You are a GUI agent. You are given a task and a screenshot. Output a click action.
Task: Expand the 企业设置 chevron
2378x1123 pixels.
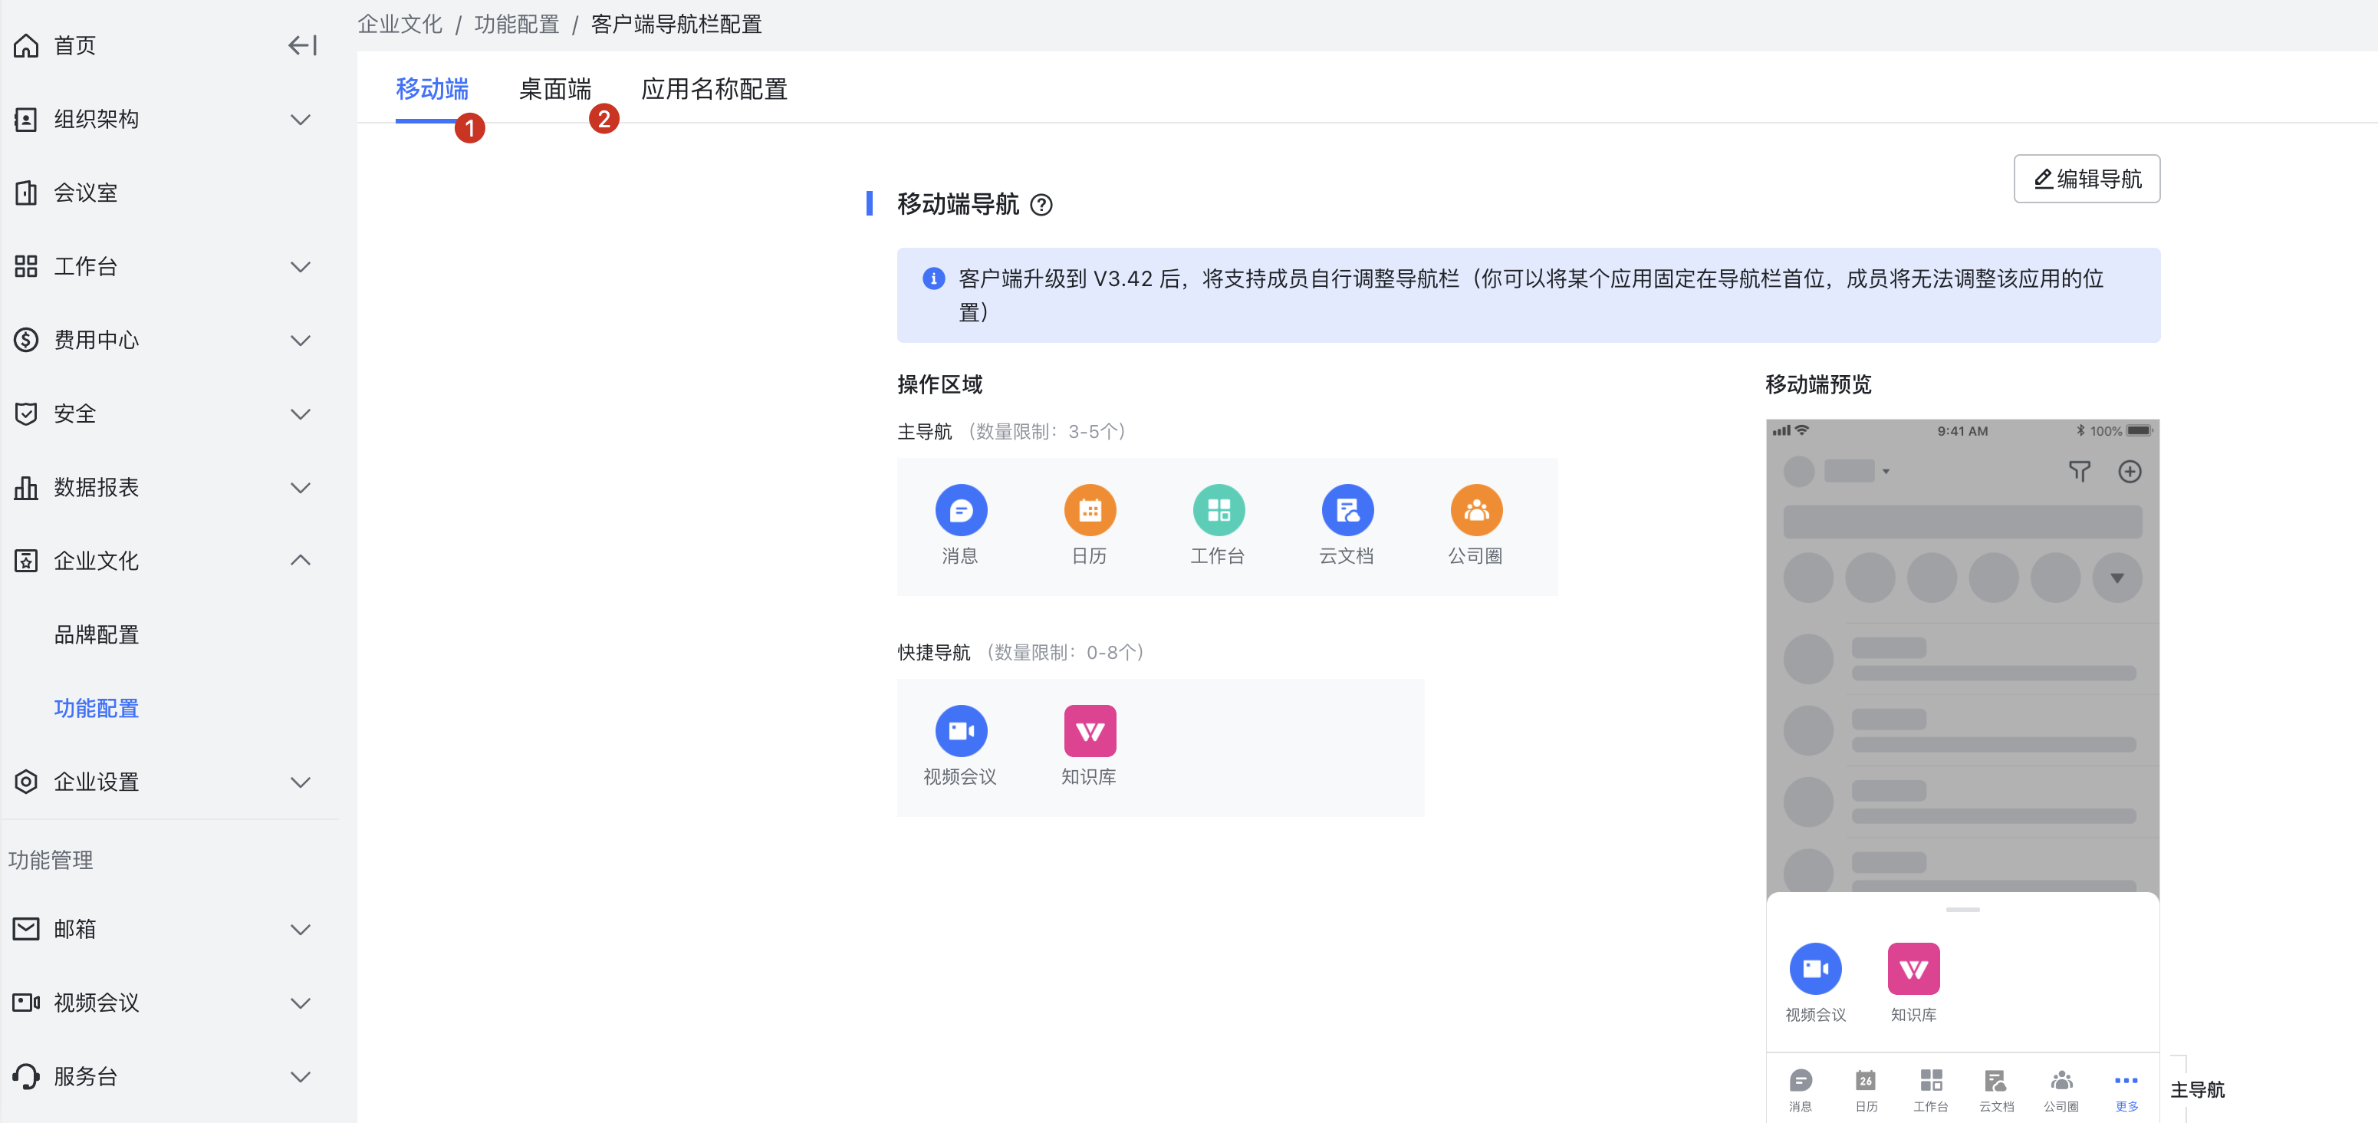(300, 782)
